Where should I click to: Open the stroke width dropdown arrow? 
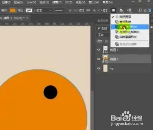click(x=51, y=10)
